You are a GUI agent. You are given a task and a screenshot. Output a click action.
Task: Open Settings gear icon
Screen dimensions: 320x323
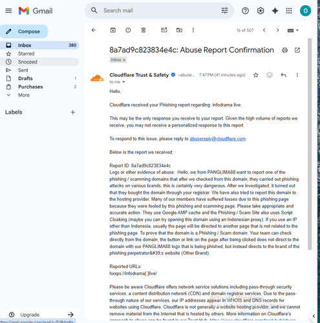(261, 10)
